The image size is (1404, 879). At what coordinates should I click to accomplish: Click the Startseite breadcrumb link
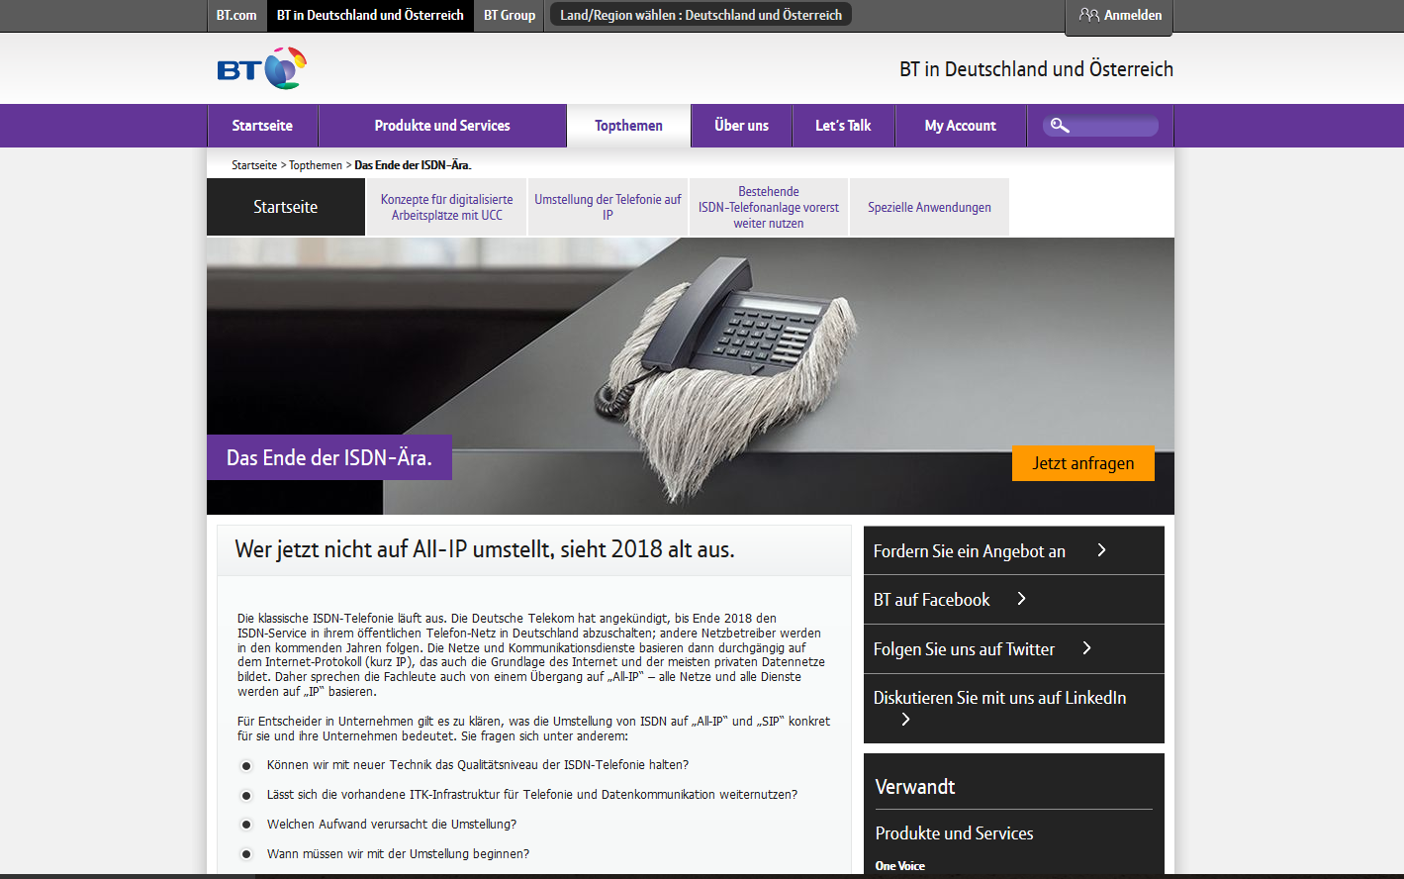tap(254, 165)
